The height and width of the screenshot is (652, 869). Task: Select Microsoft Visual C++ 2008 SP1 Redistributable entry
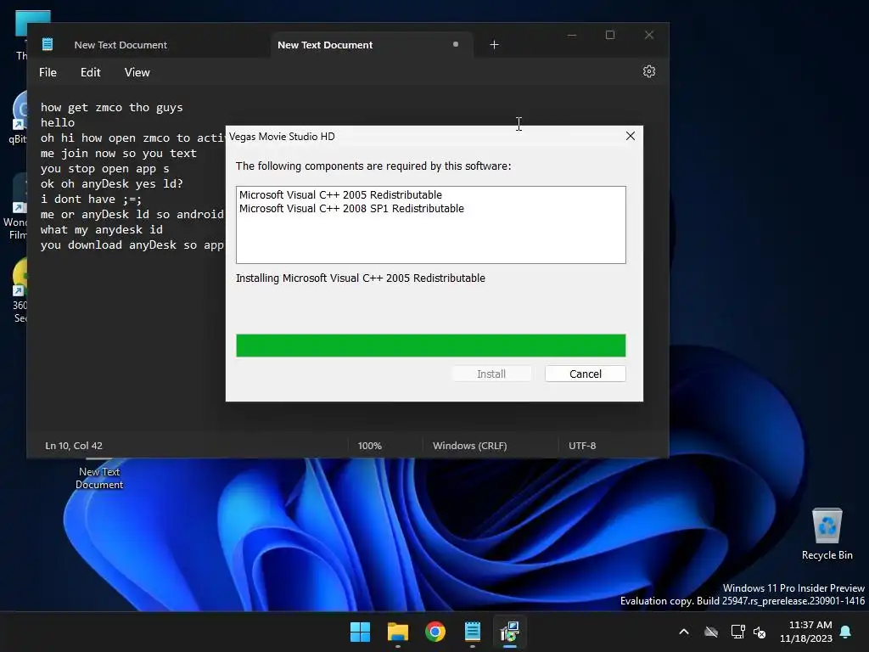pos(351,209)
